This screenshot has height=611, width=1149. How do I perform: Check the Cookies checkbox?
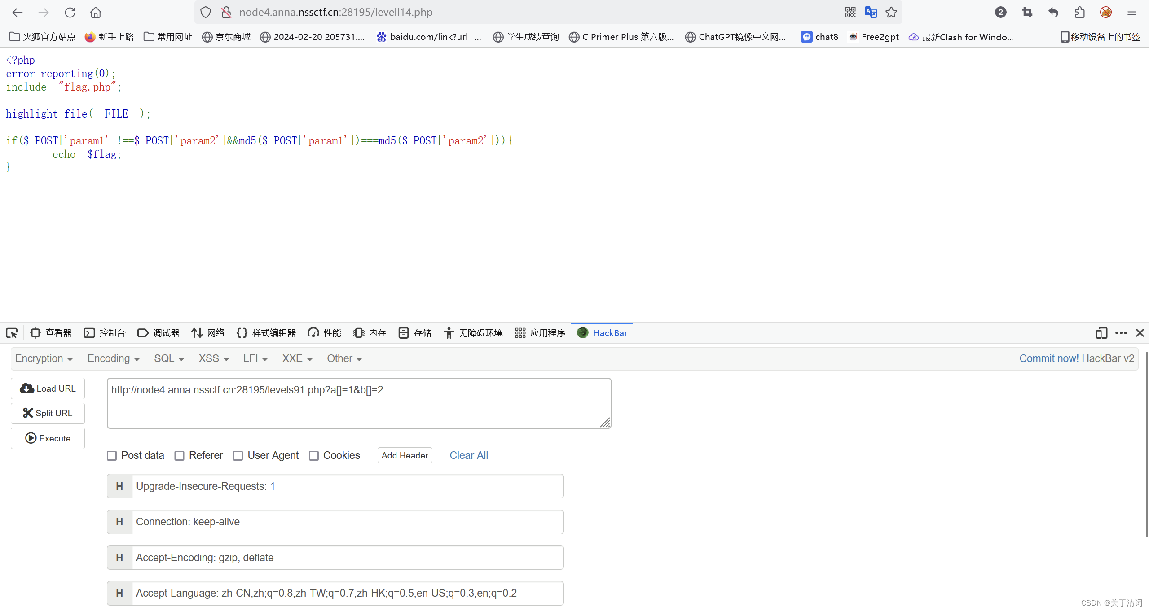[314, 456]
